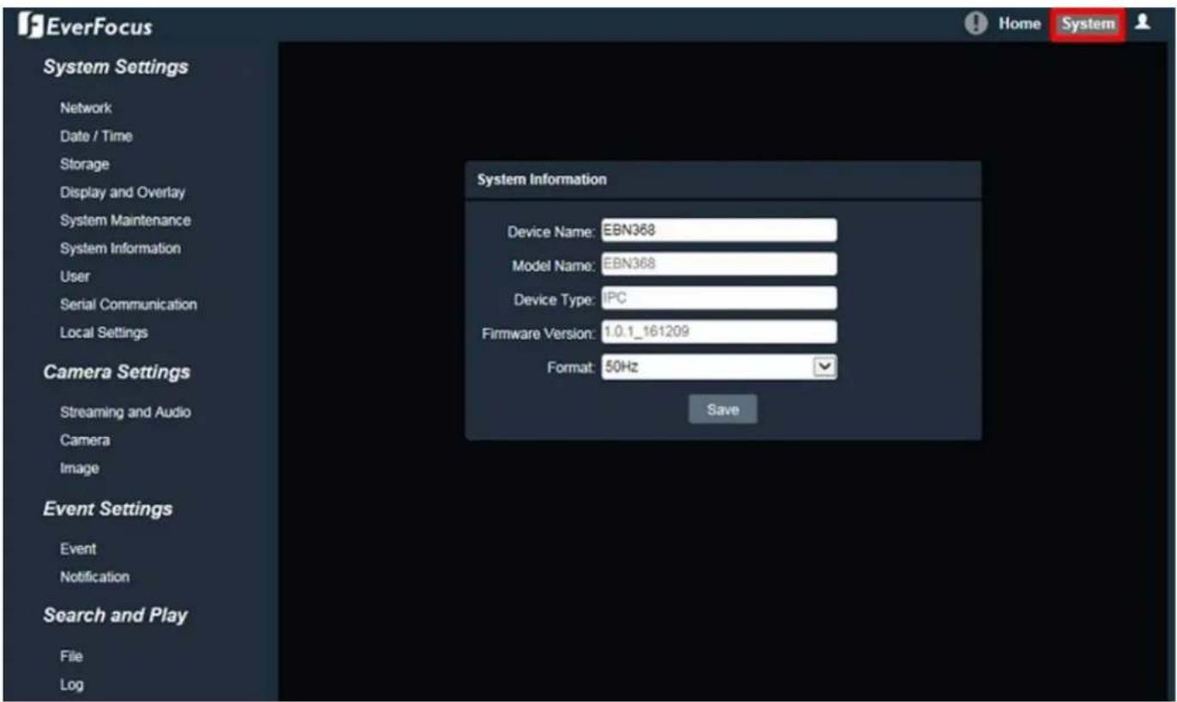Go to System Maintenance page

point(125,221)
